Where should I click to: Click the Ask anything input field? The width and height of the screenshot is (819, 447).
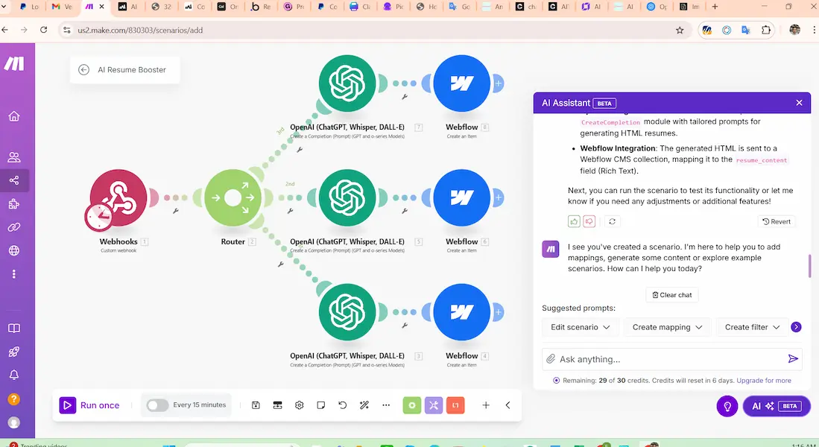(x=667, y=359)
